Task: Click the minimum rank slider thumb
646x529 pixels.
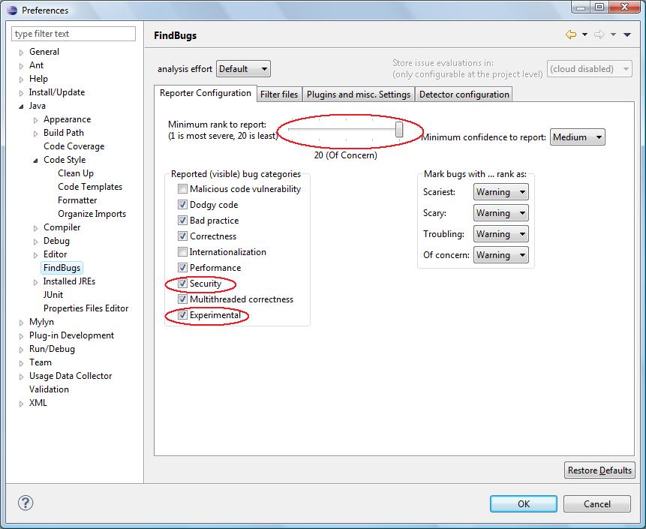Action: 399,129
